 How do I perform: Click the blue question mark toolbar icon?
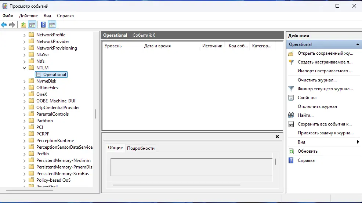tap(43, 25)
